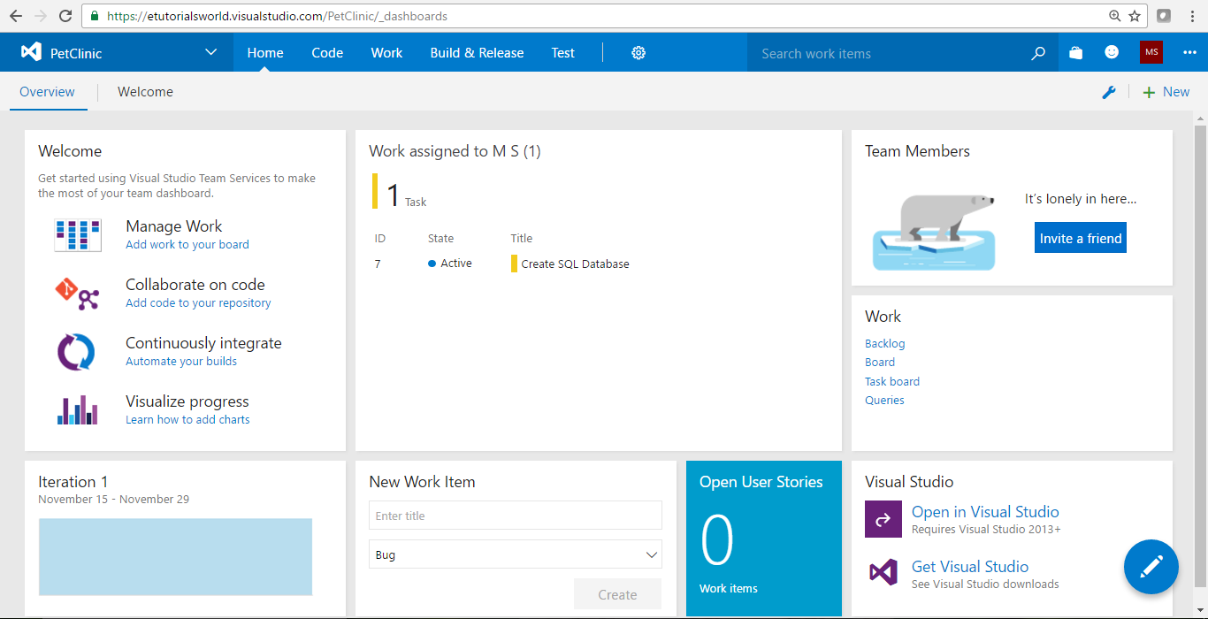
Task: Click the New dashboard button
Action: coord(1166,92)
